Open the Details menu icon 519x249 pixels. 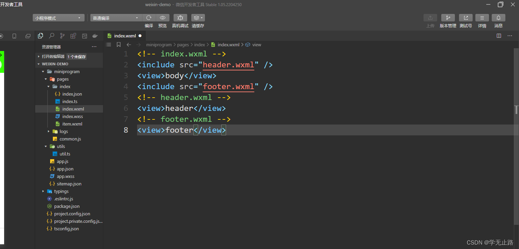click(x=482, y=18)
